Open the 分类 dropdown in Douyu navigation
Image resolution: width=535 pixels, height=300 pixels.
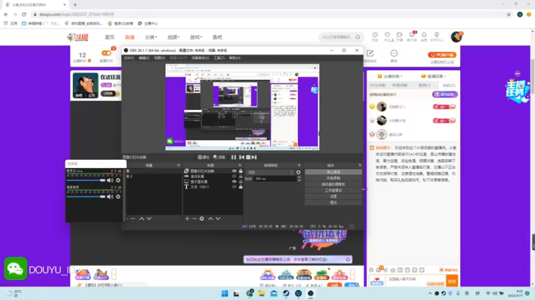click(151, 37)
